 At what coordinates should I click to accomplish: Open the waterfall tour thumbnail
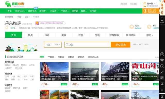85,94
